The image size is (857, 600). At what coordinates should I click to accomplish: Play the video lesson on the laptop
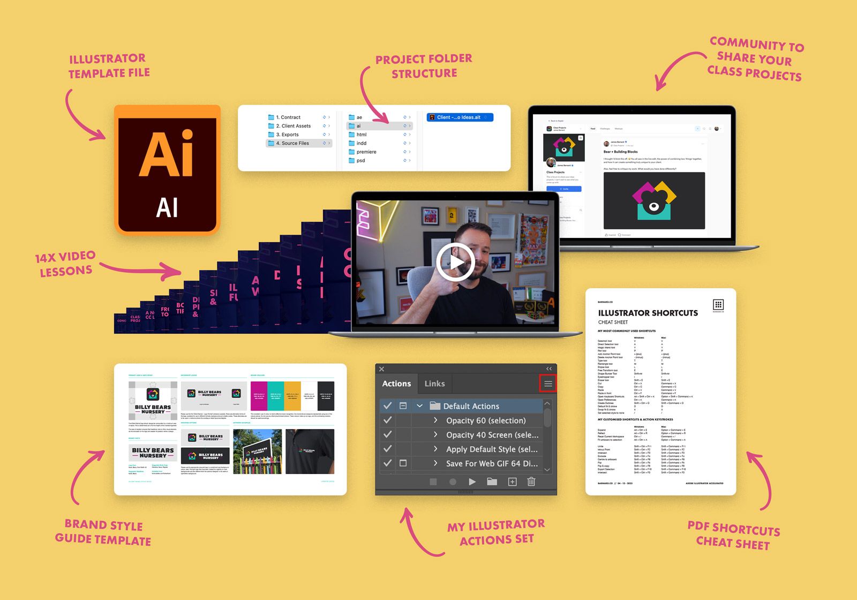point(455,262)
